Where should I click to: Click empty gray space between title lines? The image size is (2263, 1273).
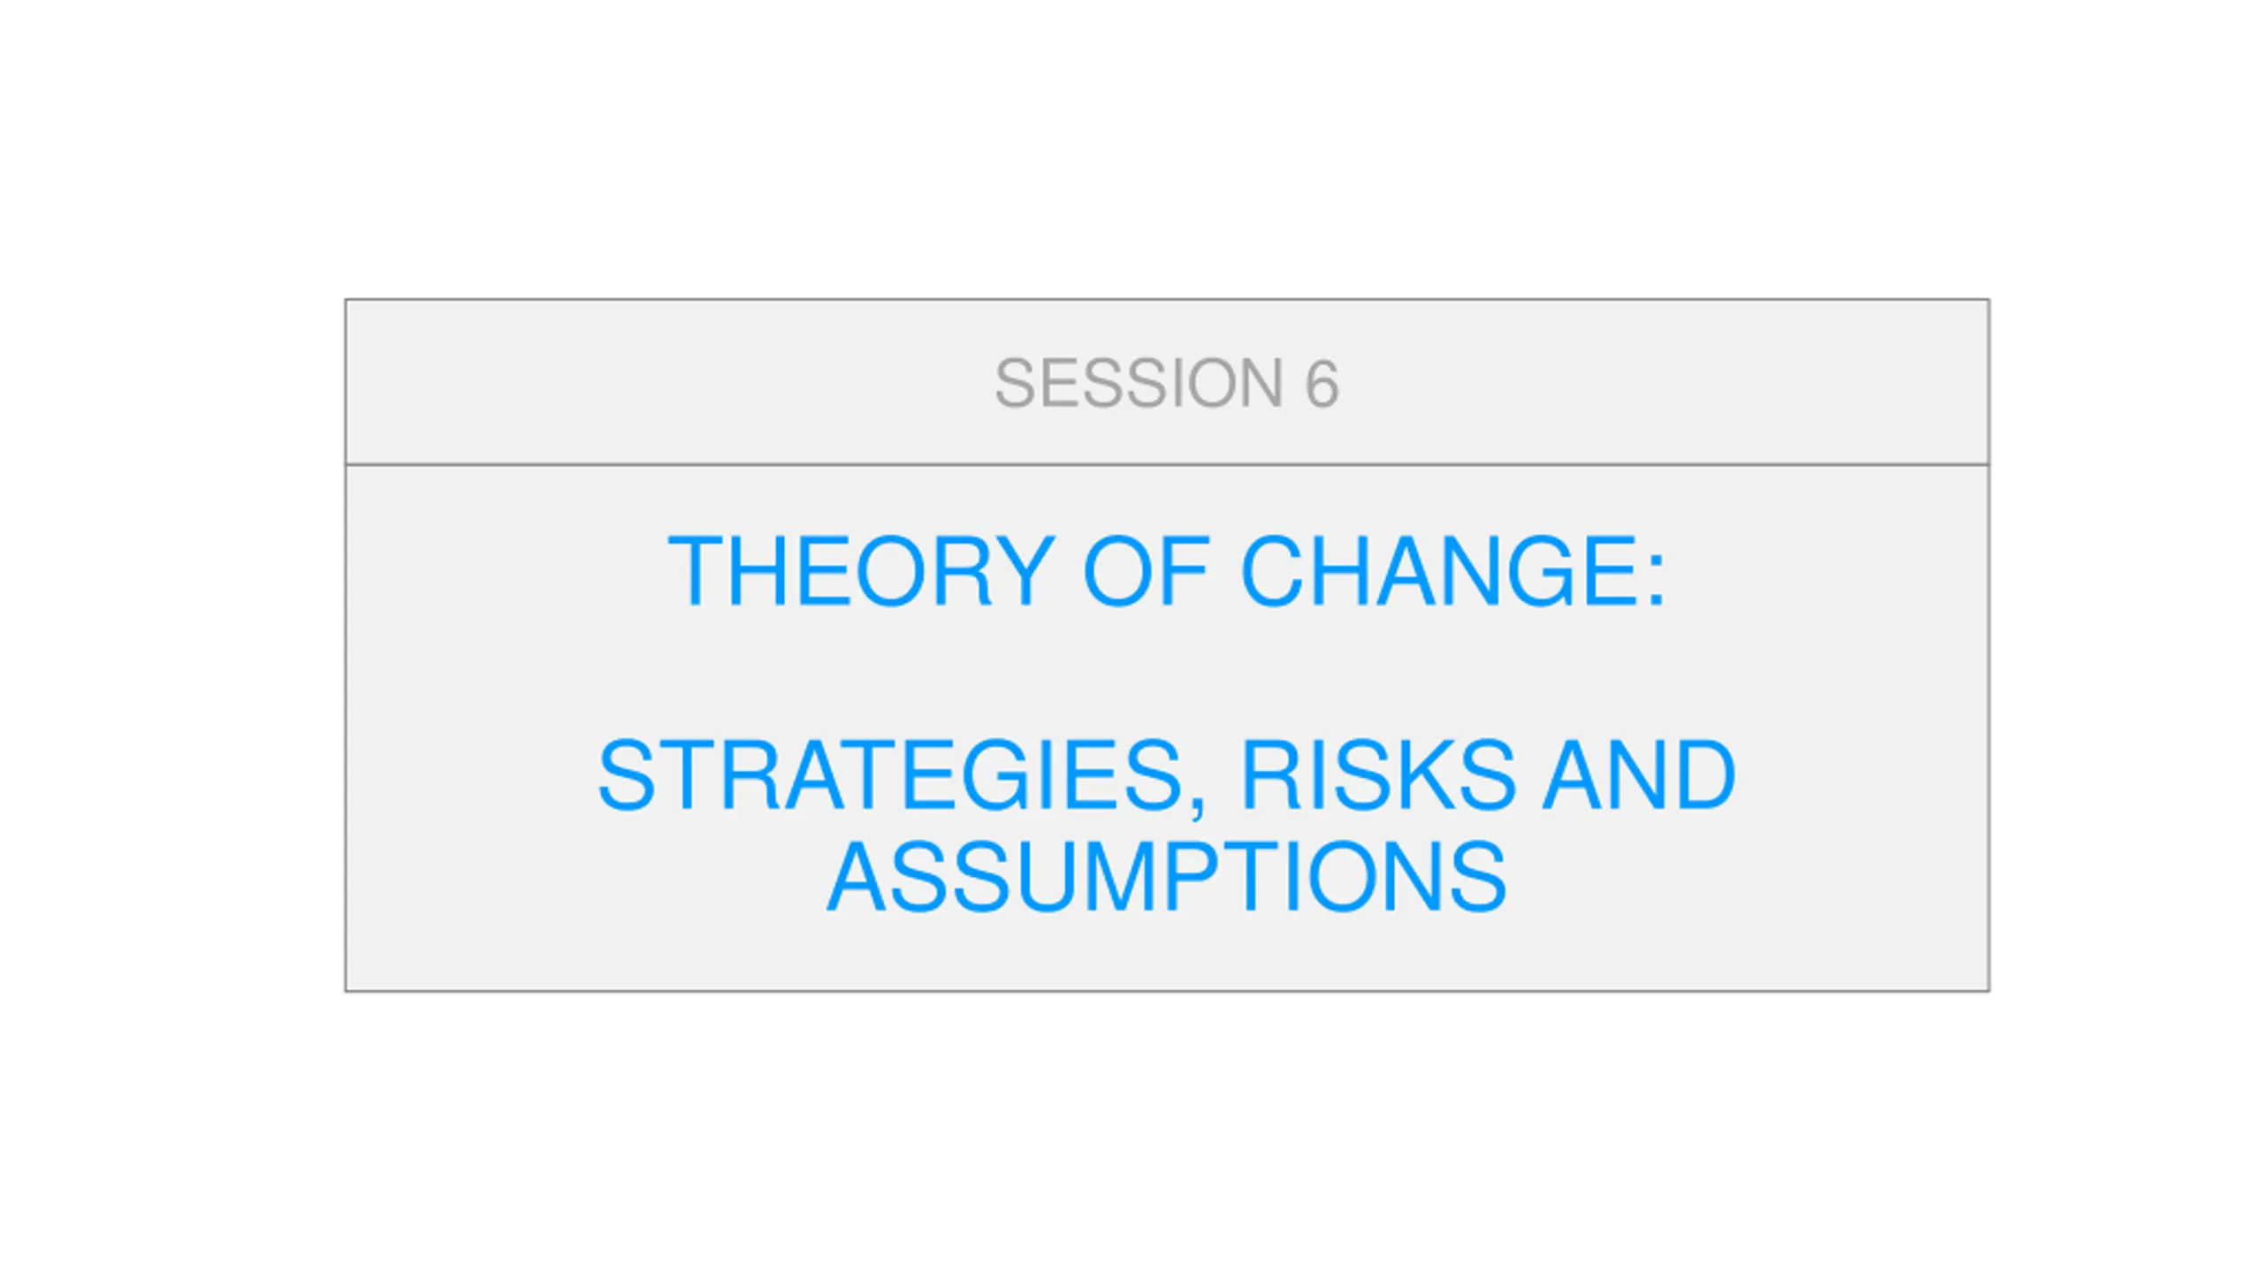tap(1167, 672)
